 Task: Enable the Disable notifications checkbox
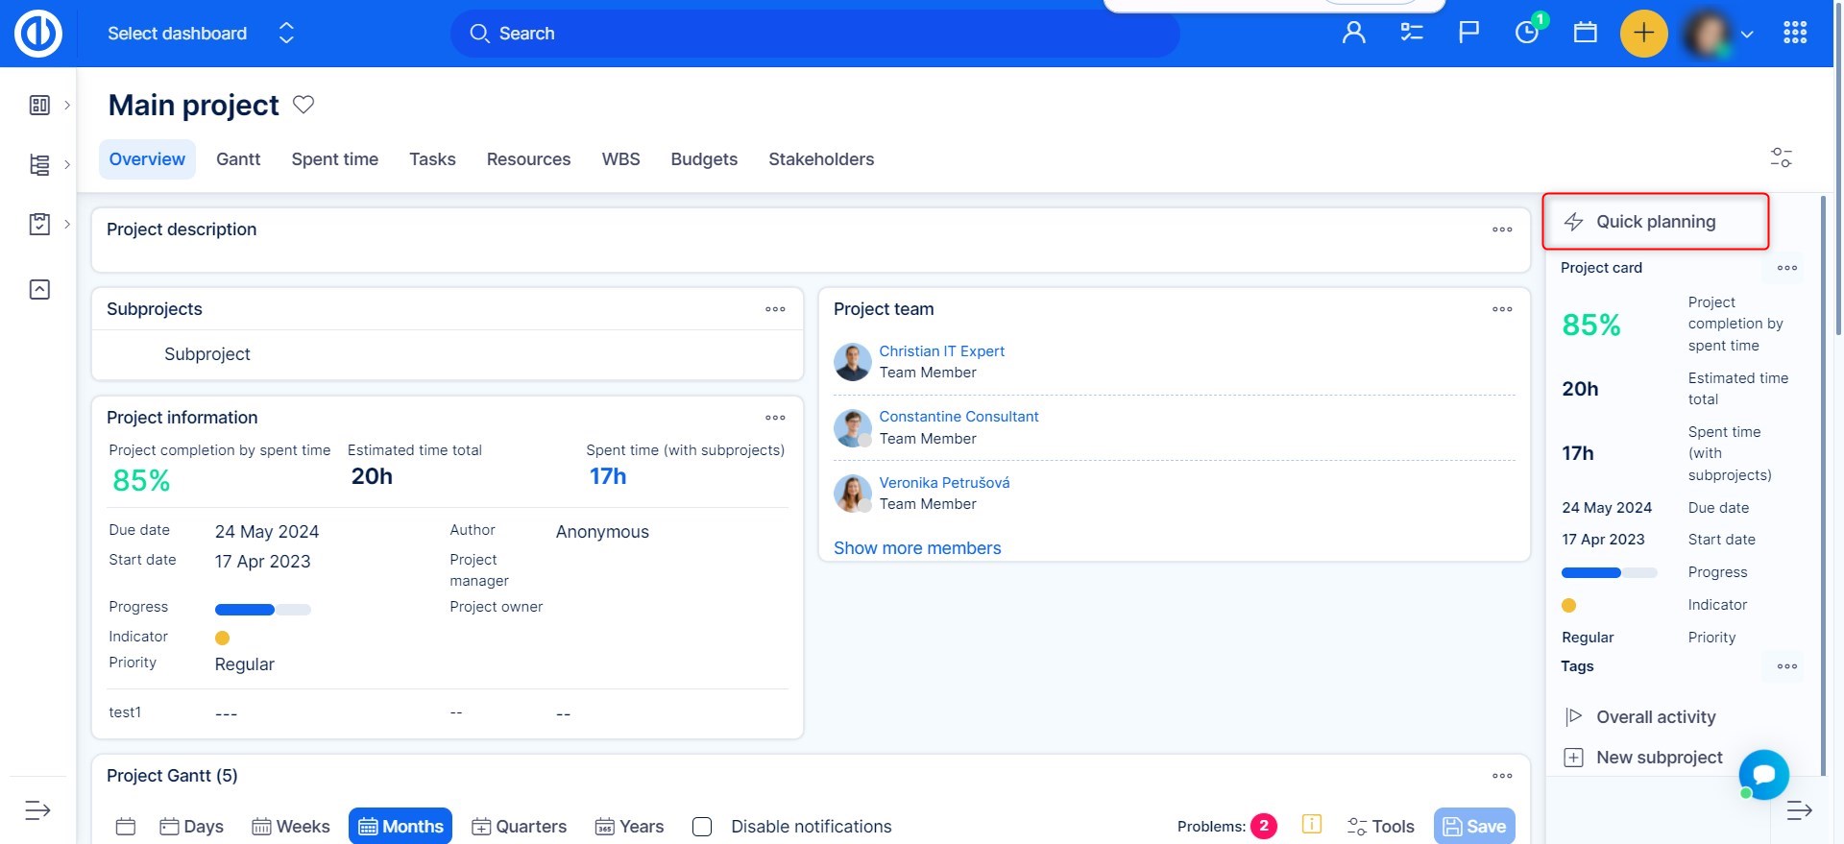(702, 827)
